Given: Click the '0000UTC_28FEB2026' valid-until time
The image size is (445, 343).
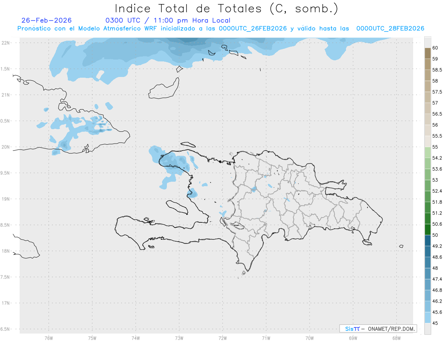Looking at the screenshot, I should [390, 28].
